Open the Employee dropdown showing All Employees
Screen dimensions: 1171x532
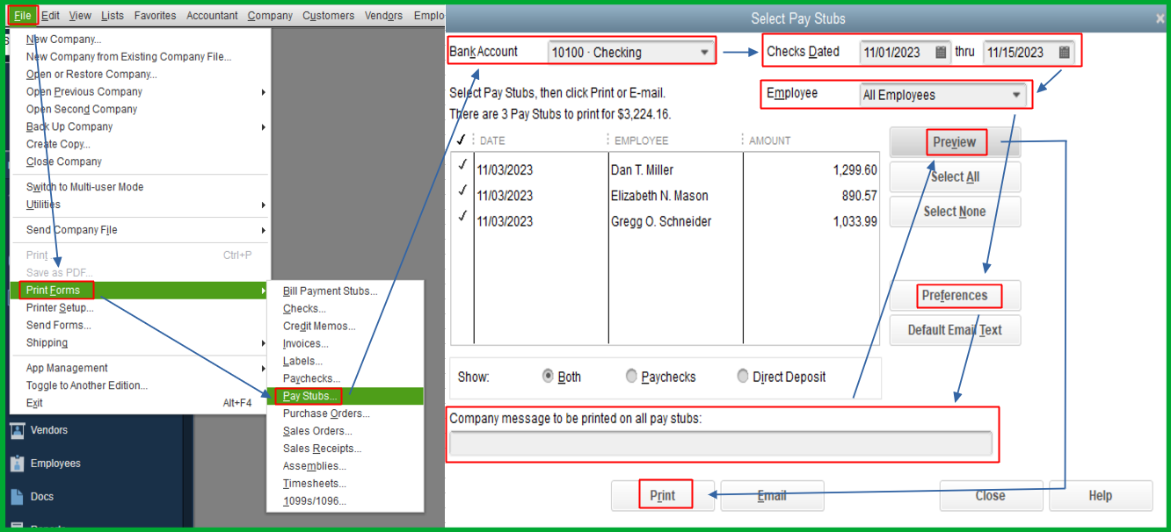point(1016,95)
